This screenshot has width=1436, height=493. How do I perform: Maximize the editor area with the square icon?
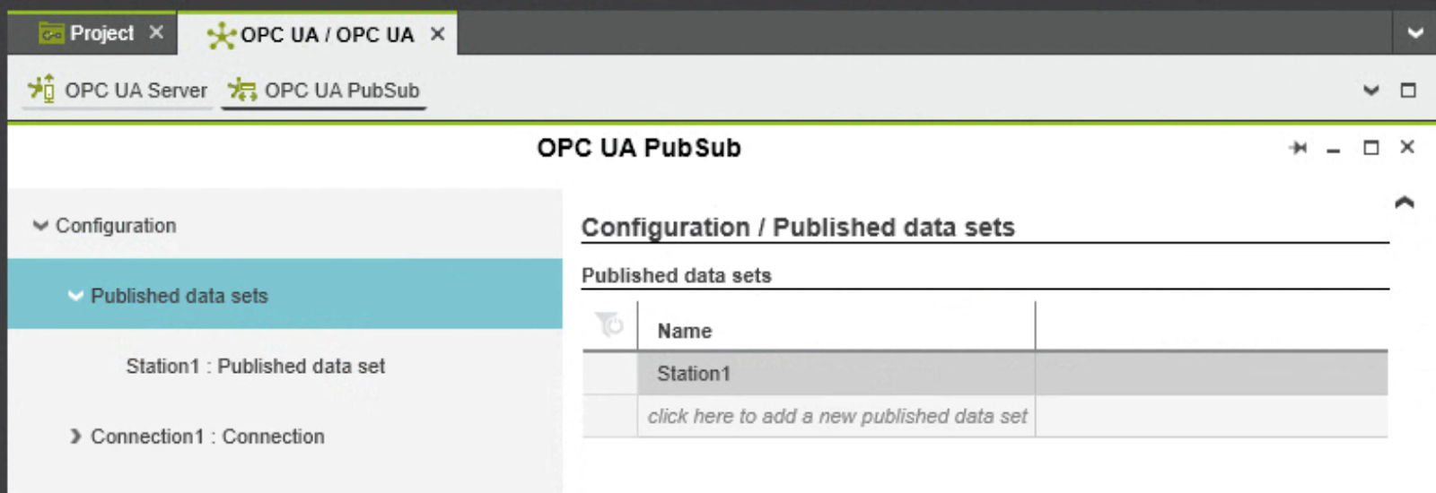pyautogui.click(x=1408, y=91)
